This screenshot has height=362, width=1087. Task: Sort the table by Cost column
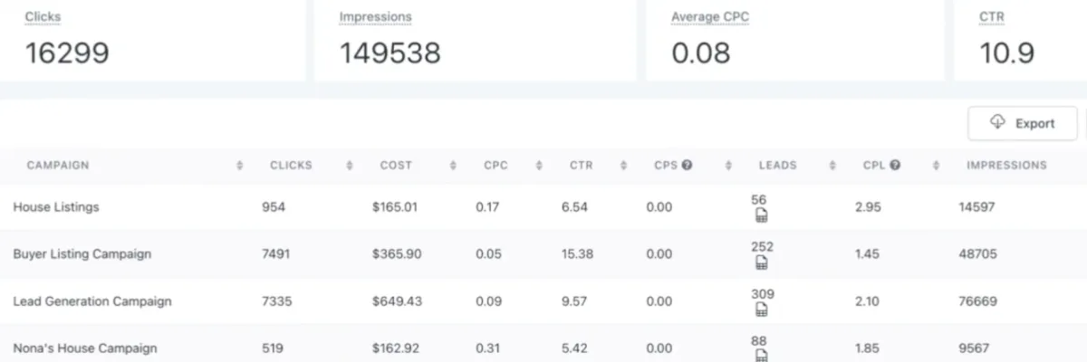click(x=396, y=166)
